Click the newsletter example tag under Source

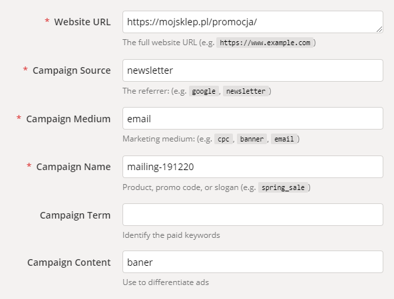[x=246, y=91]
